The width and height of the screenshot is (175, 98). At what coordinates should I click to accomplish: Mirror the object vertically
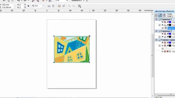[54, 6]
